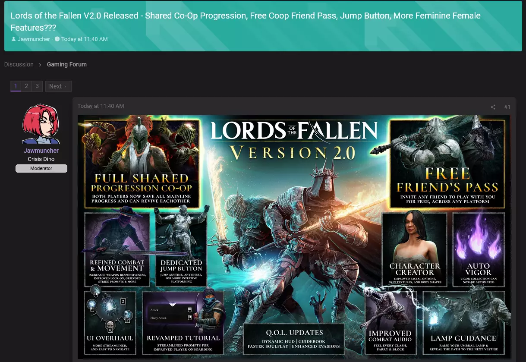The height and width of the screenshot is (362, 526).
Task: Go to Discussion breadcrumb
Action: click(19, 64)
